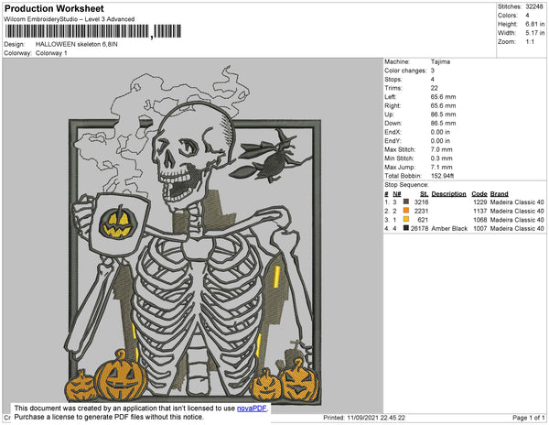This screenshot has height=425, width=549.
Task: Click the yellow color swatch for stop 3
Action: point(406,219)
